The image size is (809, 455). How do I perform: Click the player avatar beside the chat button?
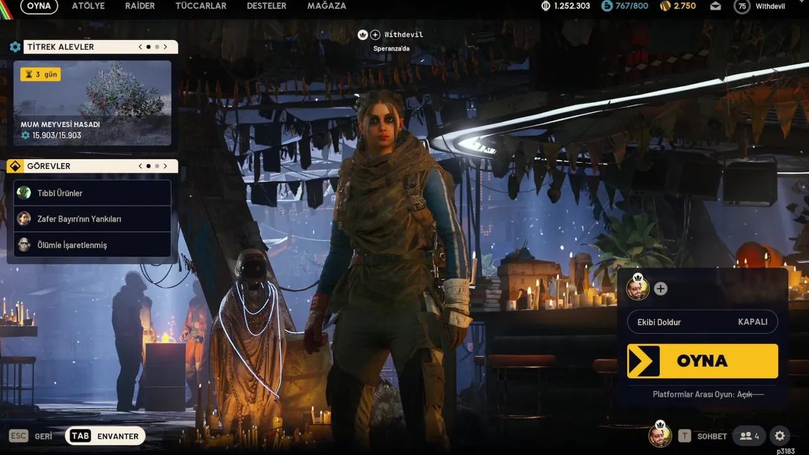[660, 435]
